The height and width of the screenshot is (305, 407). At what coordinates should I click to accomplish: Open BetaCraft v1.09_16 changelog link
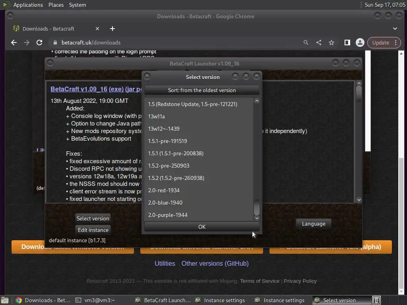[x=79, y=89]
